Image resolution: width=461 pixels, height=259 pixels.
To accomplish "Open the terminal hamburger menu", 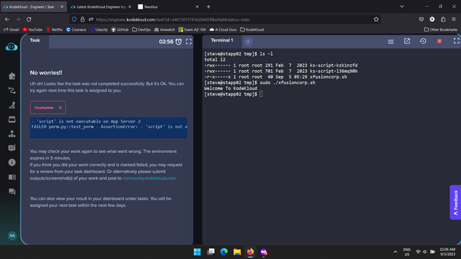I will (x=391, y=41).
